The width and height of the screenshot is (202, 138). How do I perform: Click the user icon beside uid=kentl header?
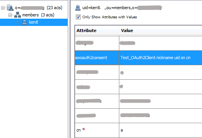point(78,8)
